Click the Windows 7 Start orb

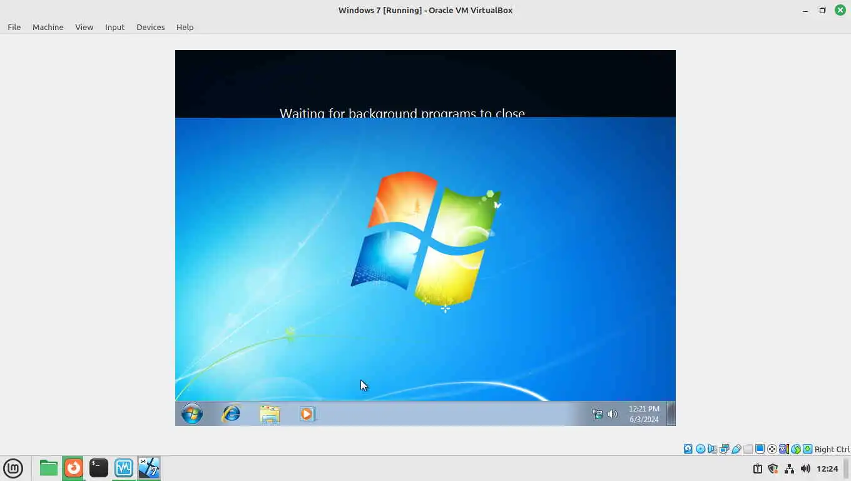tap(192, 414)
